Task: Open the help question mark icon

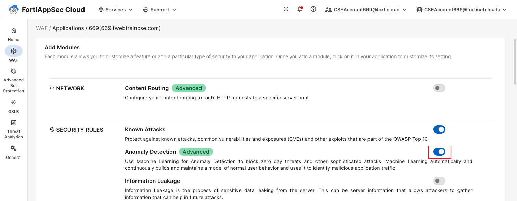Action: pos(313,9)
